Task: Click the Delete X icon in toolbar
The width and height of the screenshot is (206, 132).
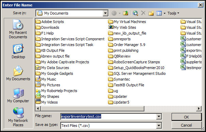Action: [x=143, y=13]
